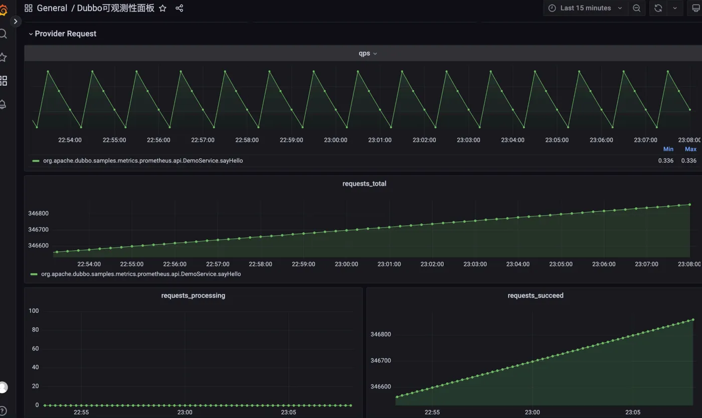Open starred dashboards in sidebar
702x418 pixels.
click(3, 57)
